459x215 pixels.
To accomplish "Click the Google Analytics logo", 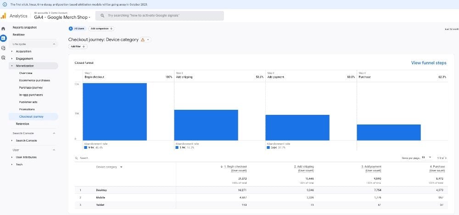I will (x=3, y=16).
